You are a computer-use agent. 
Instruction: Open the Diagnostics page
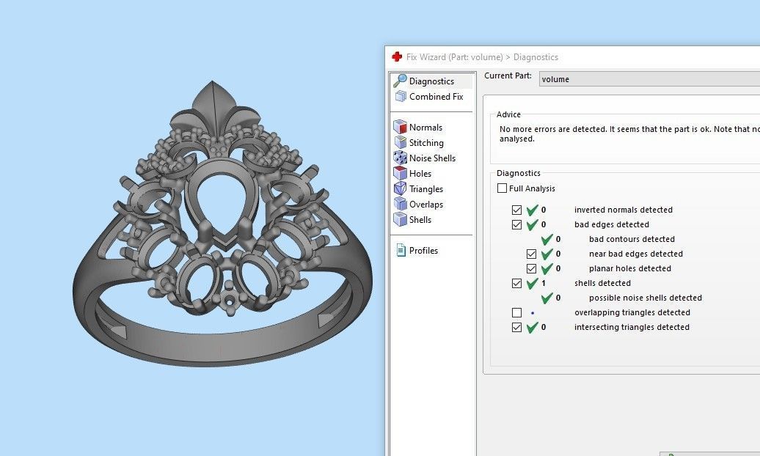(x=431, y=81)
